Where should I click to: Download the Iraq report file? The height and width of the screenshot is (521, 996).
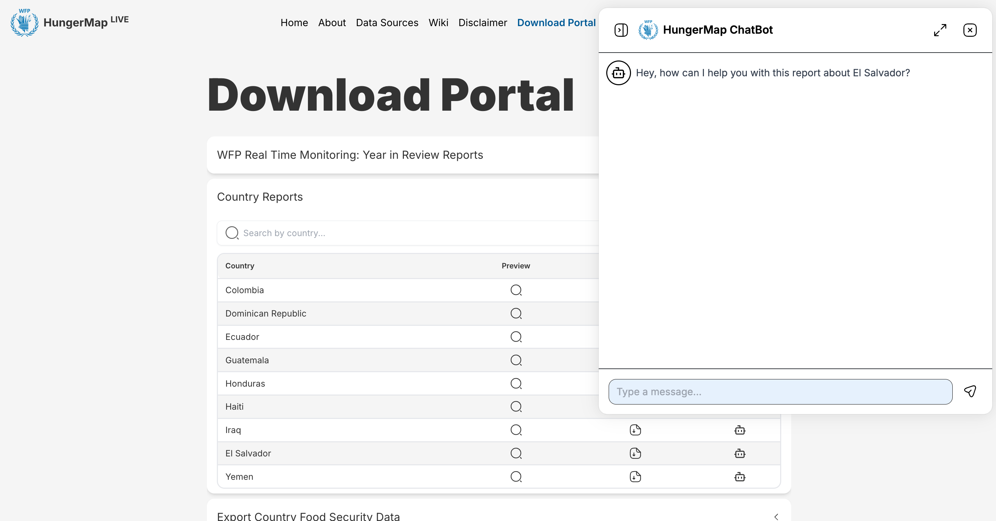(x=635, y=430)
